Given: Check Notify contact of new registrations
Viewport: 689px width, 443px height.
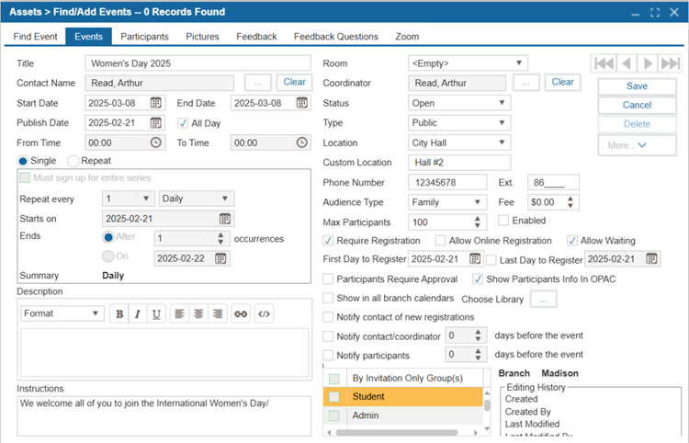Looking at the screenshot, I should 328,317.
